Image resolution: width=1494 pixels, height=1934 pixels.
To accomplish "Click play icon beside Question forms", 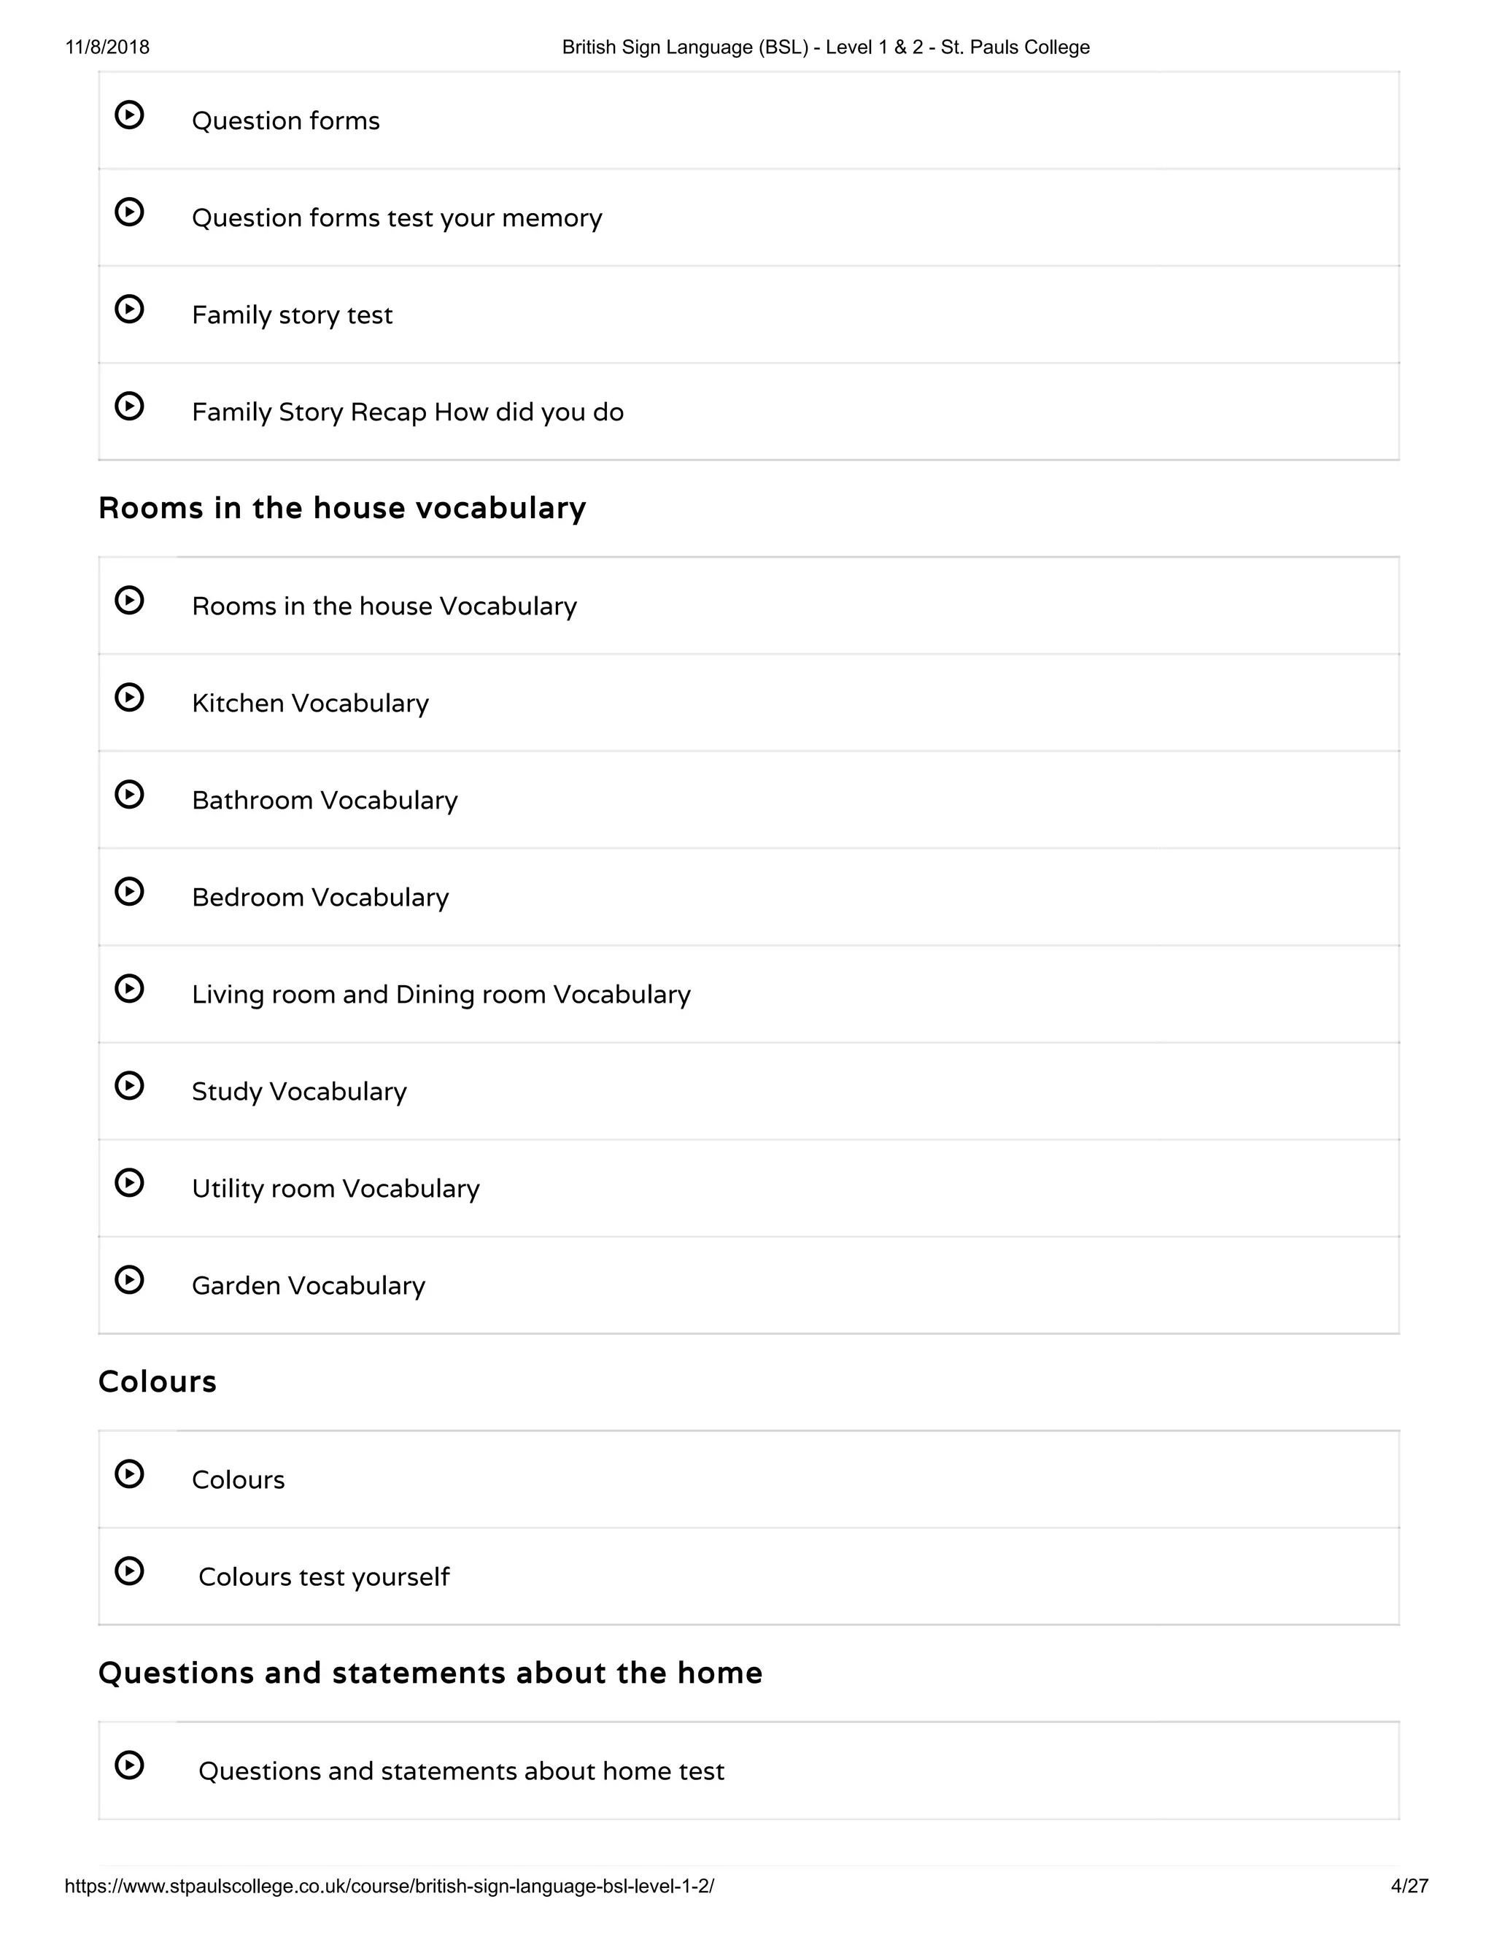I will click(x=129, y=115).
